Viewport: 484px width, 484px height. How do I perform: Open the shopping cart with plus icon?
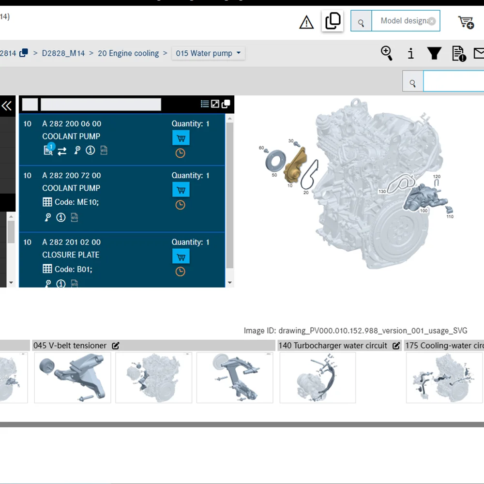point(466,22)
